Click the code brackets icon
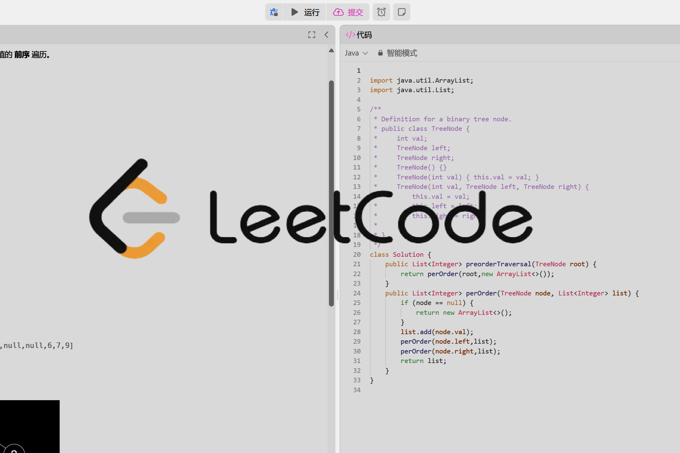 click(x=350, y=35)
